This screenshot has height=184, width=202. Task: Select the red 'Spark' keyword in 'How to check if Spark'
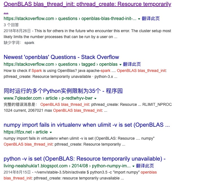(37, 71)
